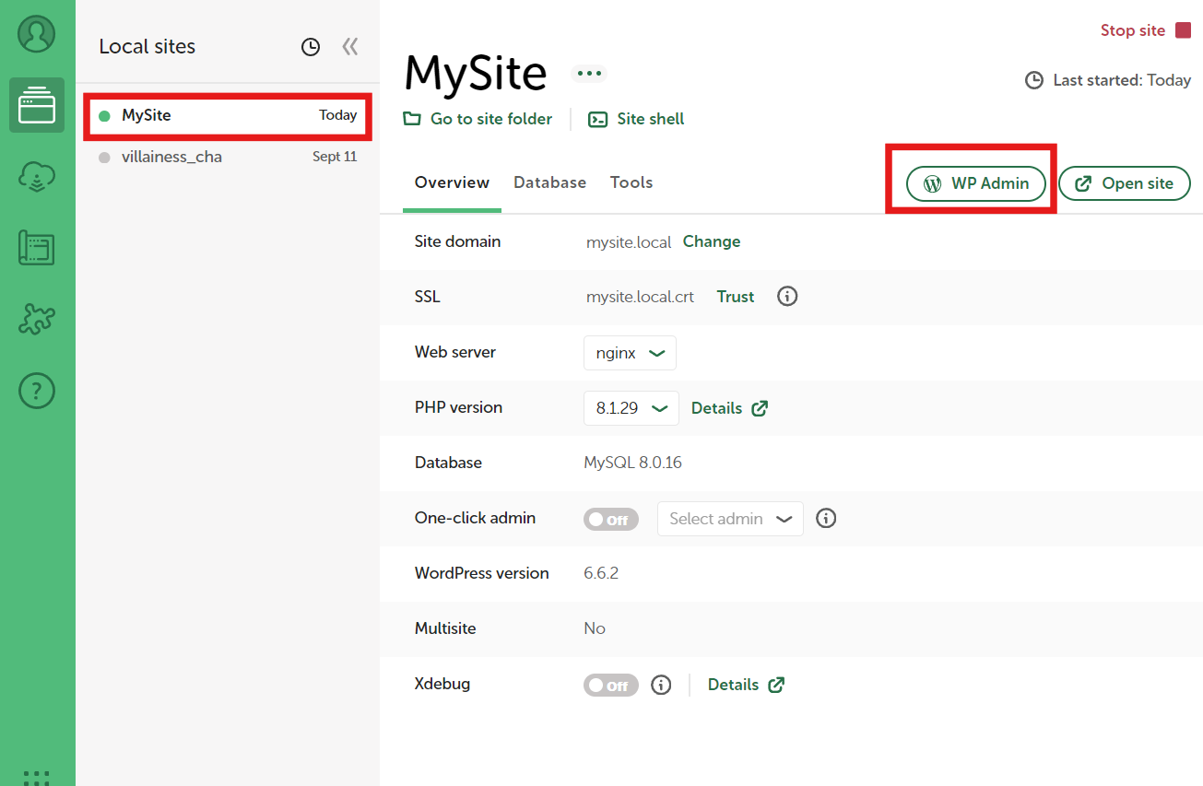Image resolution: width=1203 pixels, height=786 pixels.
Task: Click the MySQL 8.0.16 value
Action: (632, 463)
